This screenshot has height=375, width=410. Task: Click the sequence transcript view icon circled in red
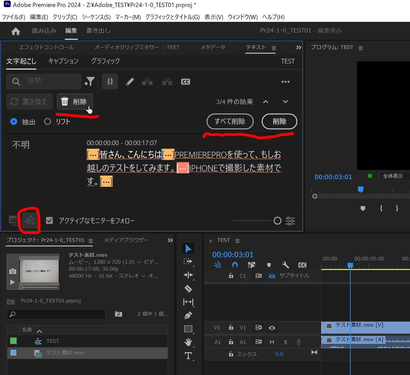(x=30, y=220)
